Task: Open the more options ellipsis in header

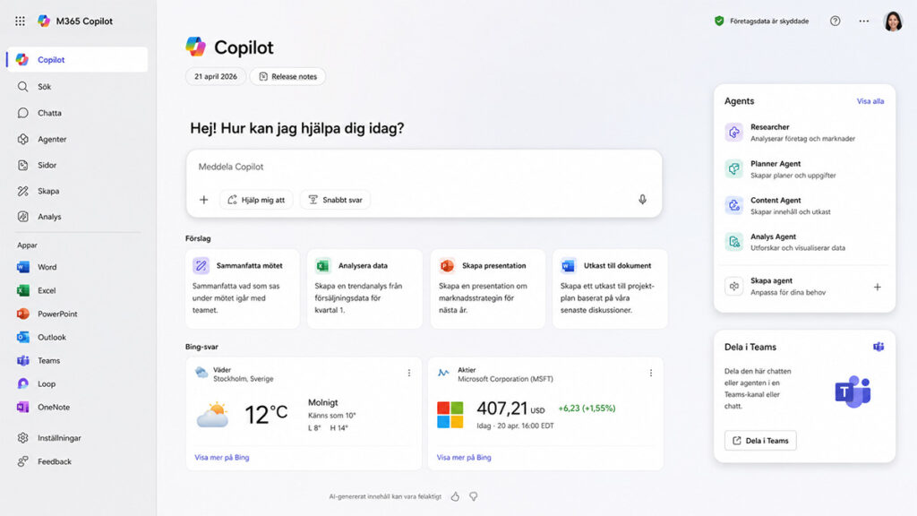Action: pos(864,21)
